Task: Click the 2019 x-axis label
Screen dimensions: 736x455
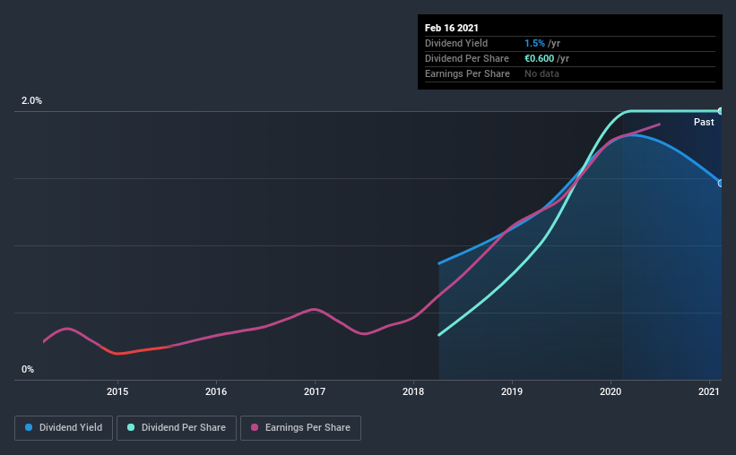Action: coord(512,391)
